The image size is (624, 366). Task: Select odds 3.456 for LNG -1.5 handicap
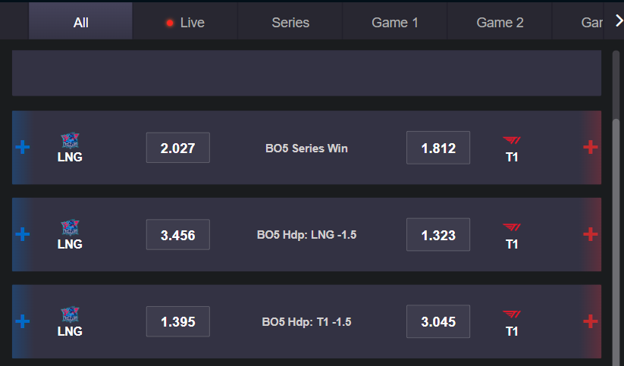178,235
